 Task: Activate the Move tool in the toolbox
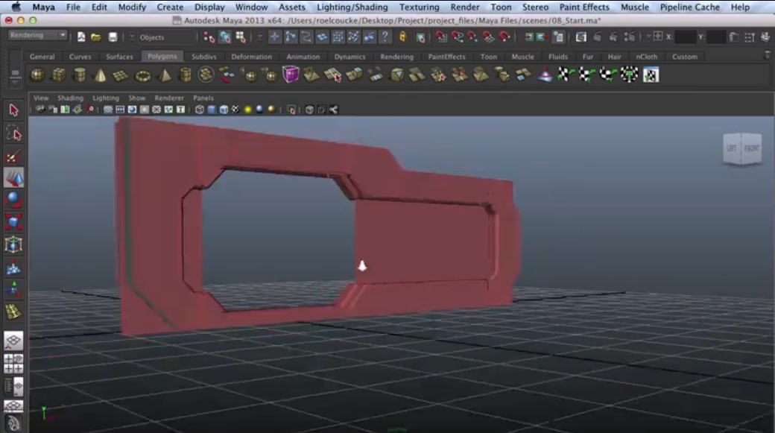click(13, 178)
